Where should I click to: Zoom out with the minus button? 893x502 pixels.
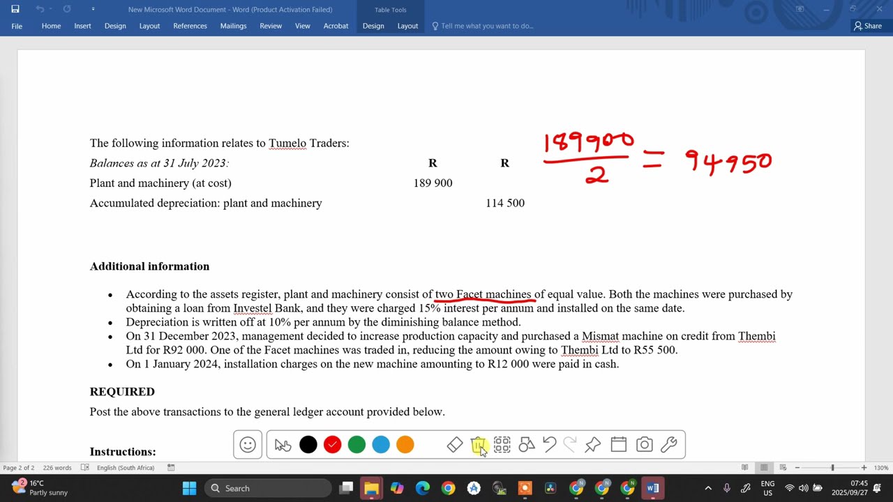797,468
